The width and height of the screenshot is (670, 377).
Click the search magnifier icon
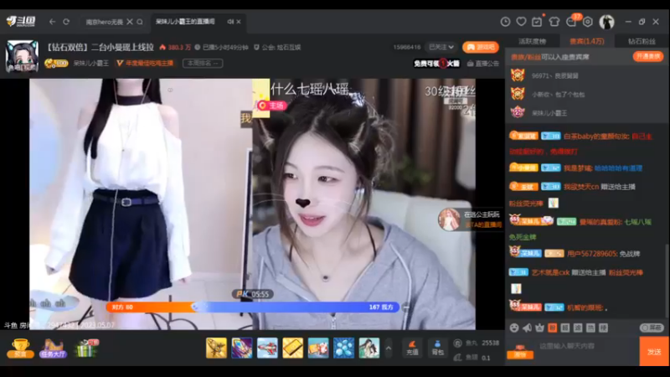tap(140, 22)
